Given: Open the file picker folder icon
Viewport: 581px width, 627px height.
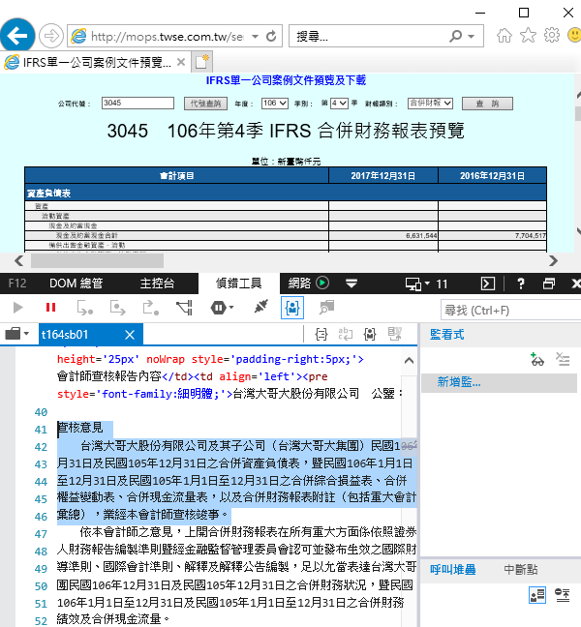Looking at the screenshot, I should pyautogui.click(x=16, y=334).
